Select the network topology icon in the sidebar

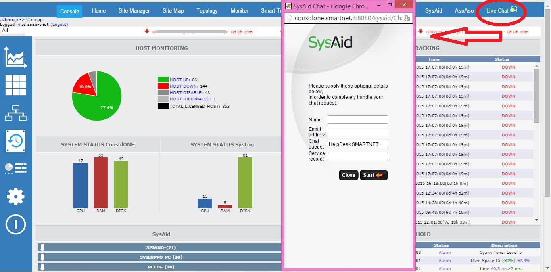click(x=16, y=113)
